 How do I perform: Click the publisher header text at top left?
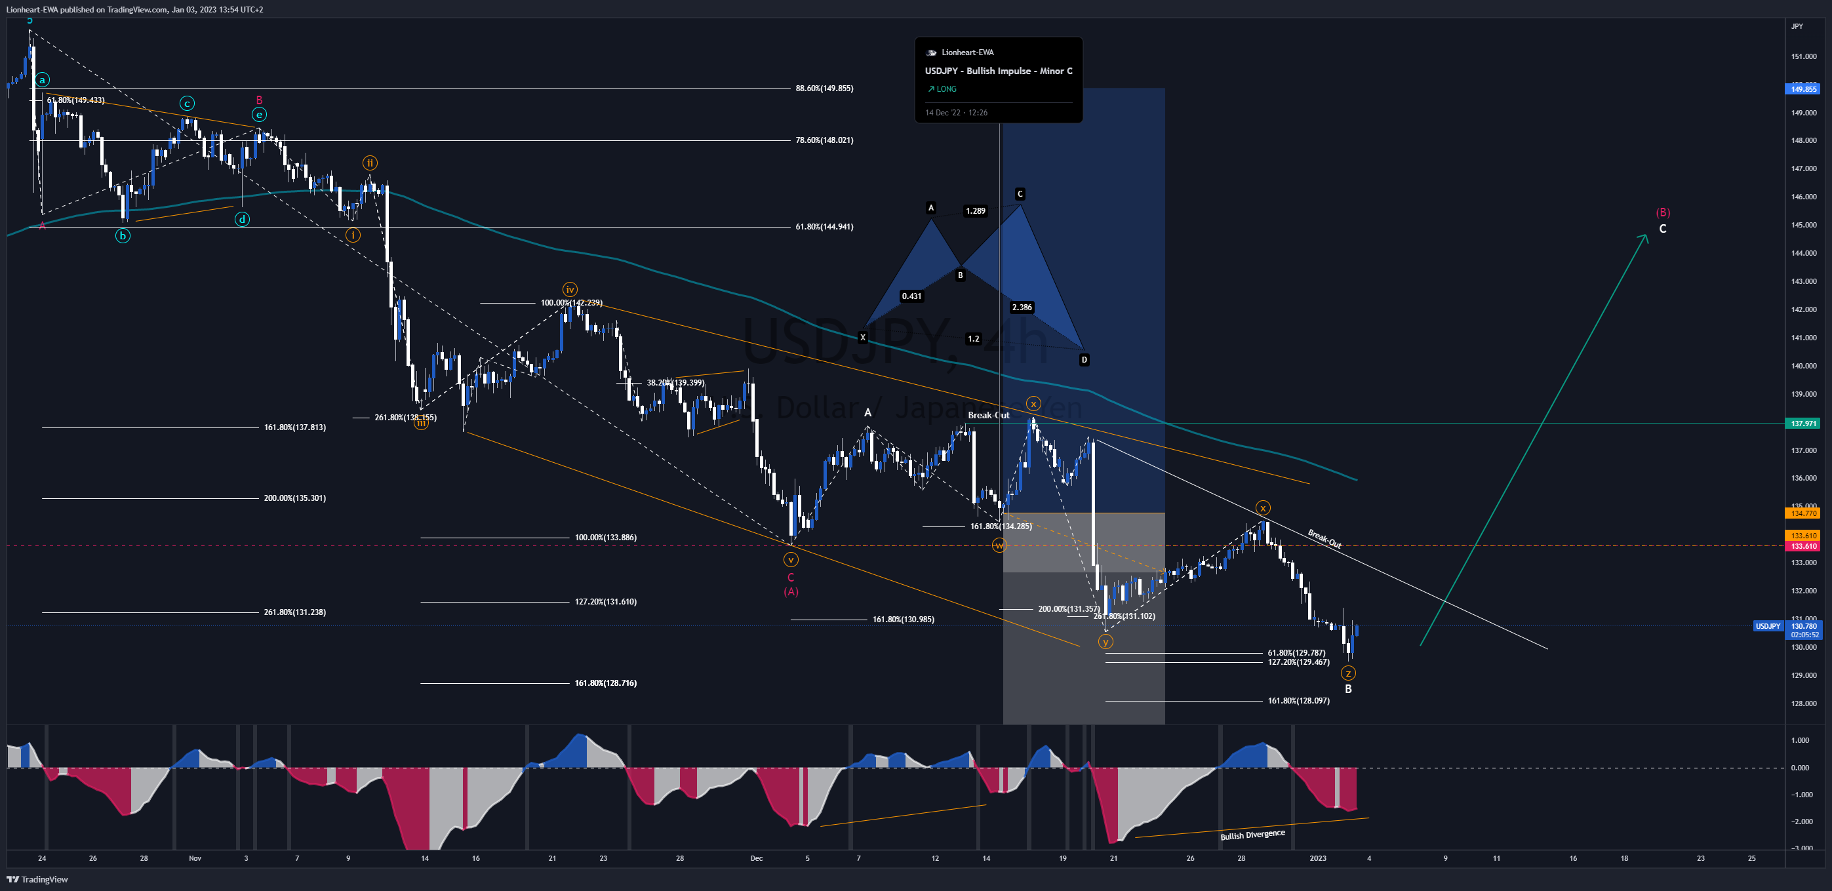pyautogui.click(x=134, y=9)
